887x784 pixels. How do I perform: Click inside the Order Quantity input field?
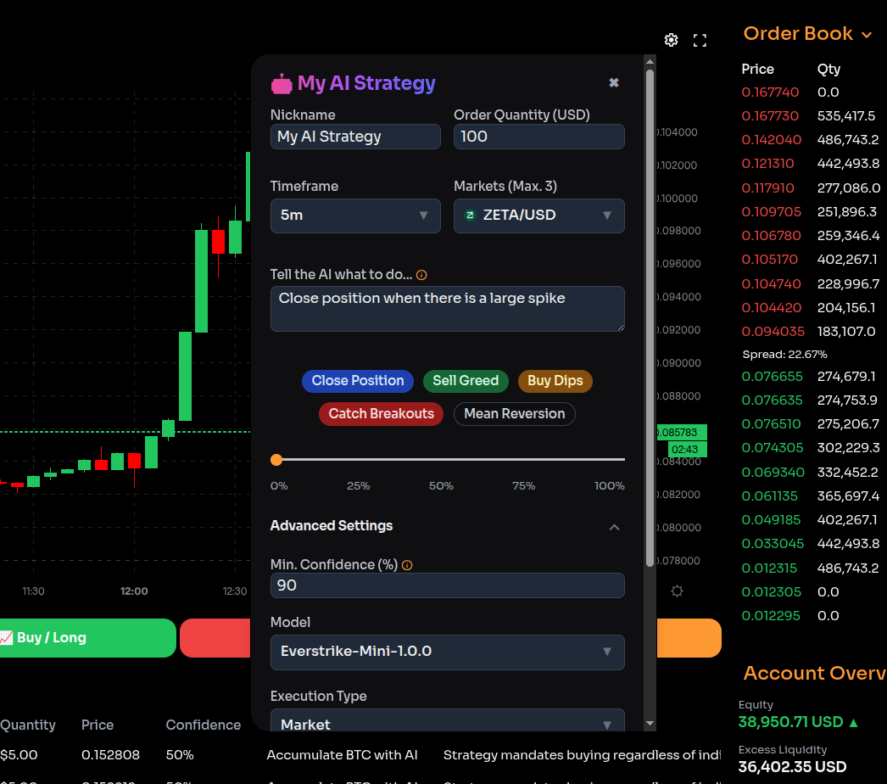538,137
